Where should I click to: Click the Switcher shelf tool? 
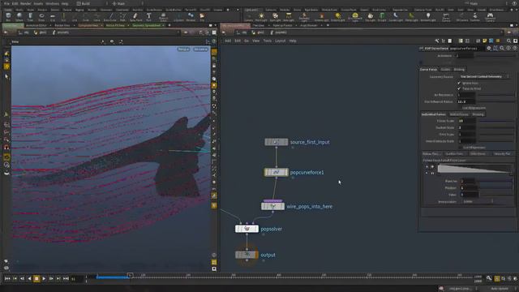(x=474, y=17)
